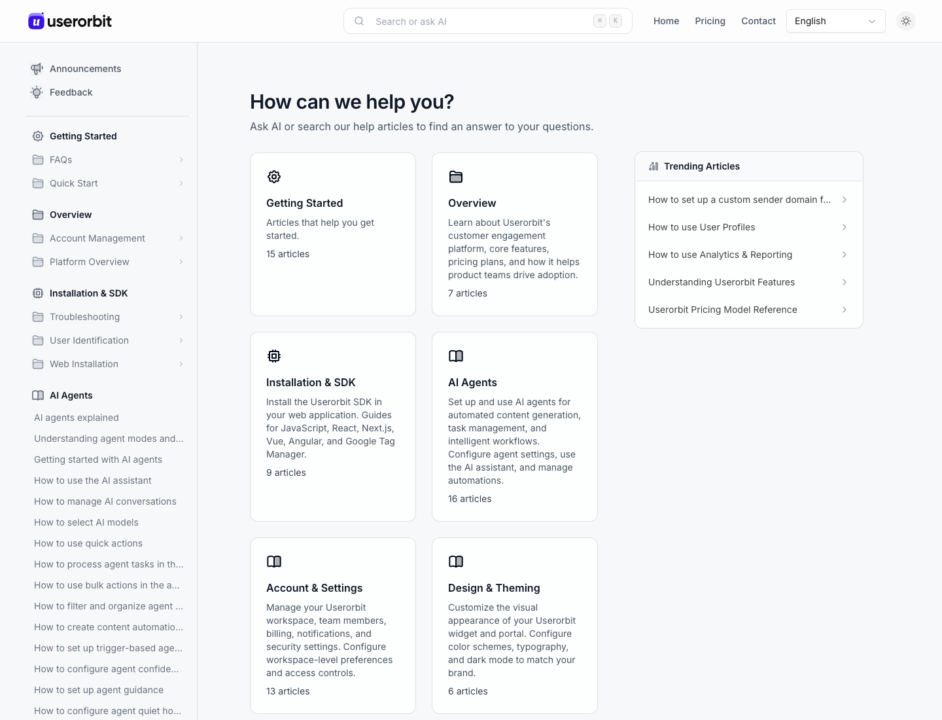Open the Installation & SDK card title

[x=311, y=382]
